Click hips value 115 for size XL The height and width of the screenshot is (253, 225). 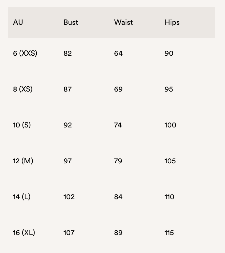pyautogui.click(x=169, y=233)
